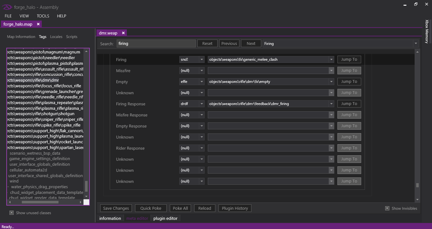Expand tag path dropdown for dmr_firing
The image size is (432, 229).
point(331,104)
